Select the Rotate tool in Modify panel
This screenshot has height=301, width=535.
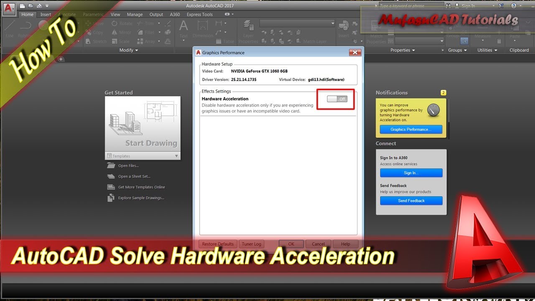coord(122,23)
